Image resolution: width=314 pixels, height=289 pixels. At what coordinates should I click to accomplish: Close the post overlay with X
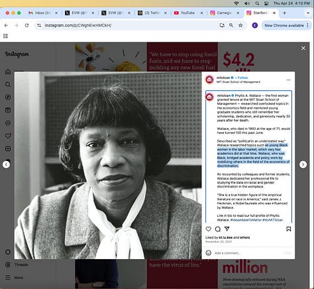(x=303, y=48)
